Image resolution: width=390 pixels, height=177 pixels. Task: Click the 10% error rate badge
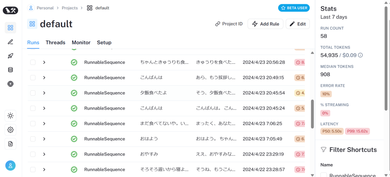pyautogui.click(x=326, y=94)
